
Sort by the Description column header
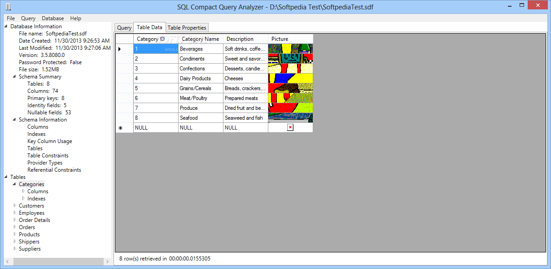[245, 39]
